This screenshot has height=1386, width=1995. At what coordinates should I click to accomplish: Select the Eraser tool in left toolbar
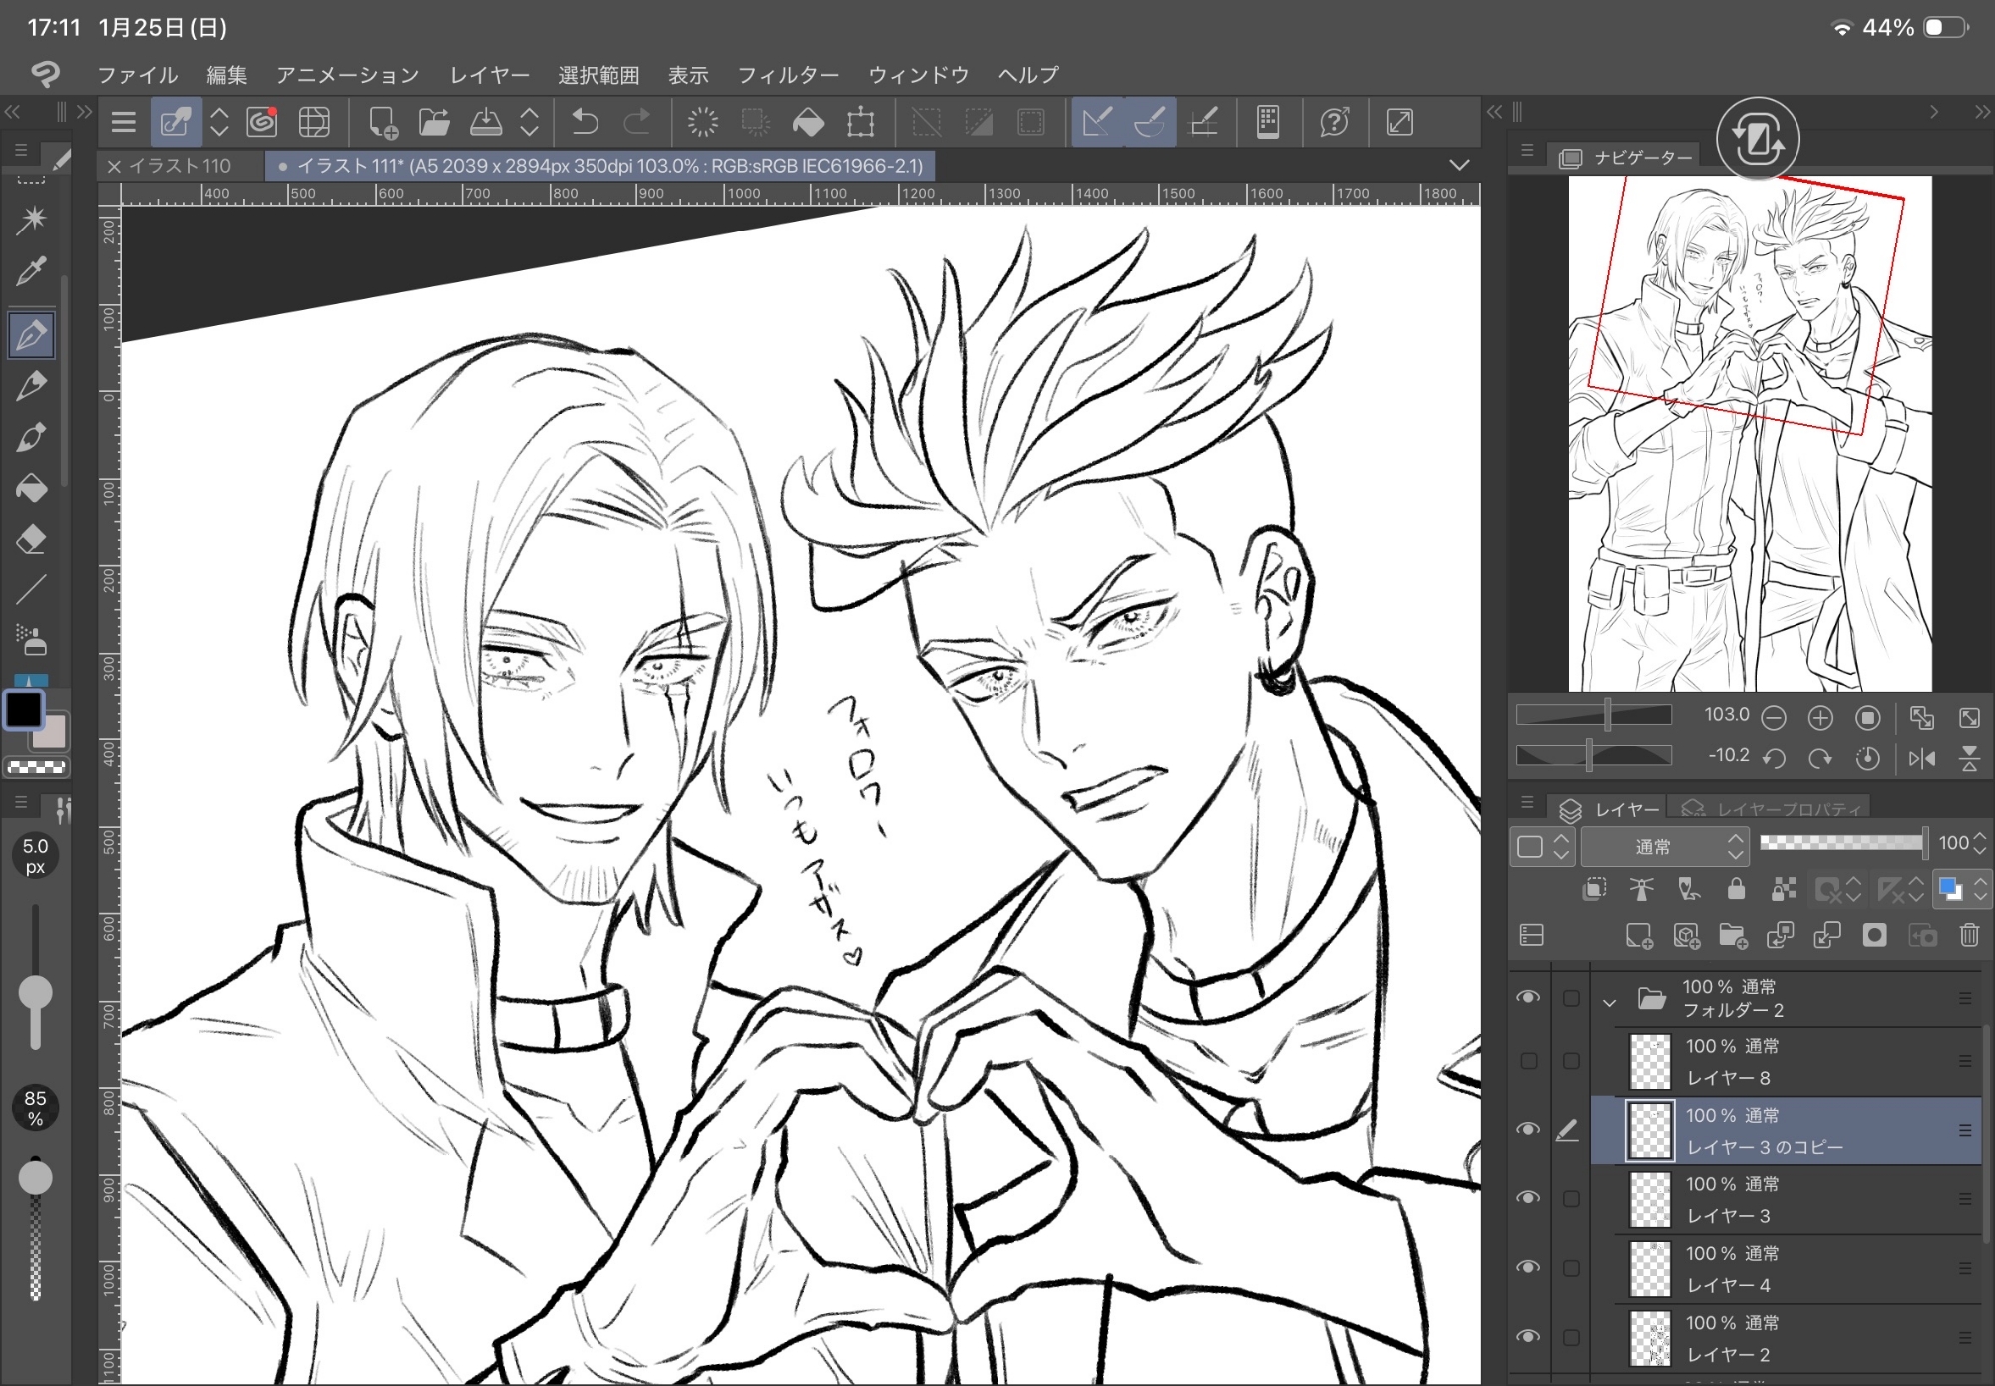coord(31,539)
